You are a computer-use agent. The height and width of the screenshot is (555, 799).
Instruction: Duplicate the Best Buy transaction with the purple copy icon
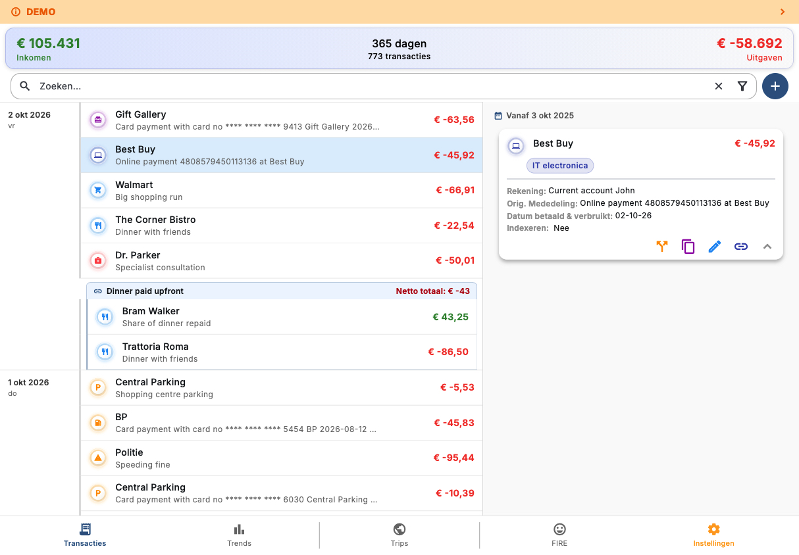688,247
